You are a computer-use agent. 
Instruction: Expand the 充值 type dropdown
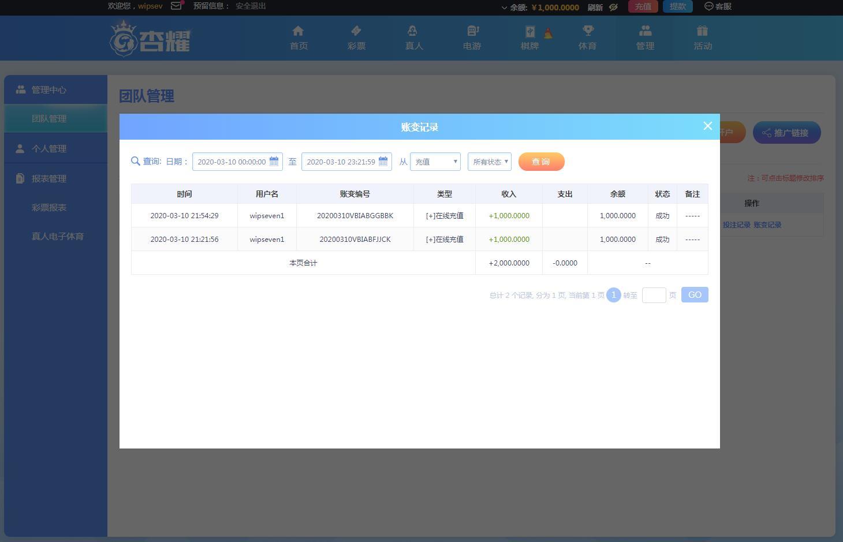click(x=435, y=162)
